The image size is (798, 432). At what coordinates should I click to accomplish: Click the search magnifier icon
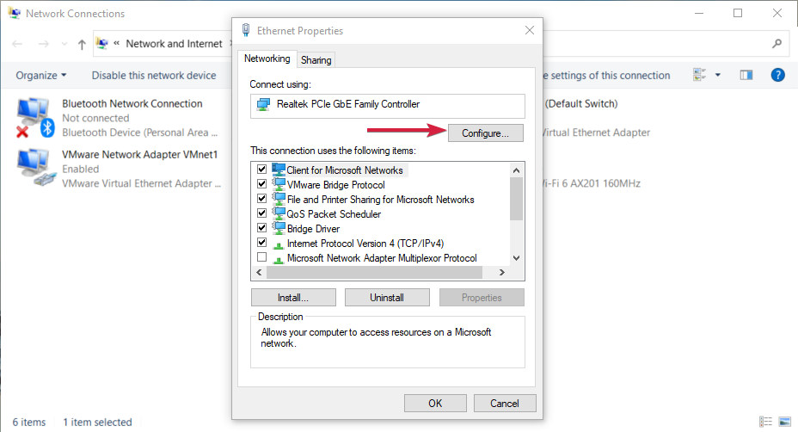[x=777, y=44]
